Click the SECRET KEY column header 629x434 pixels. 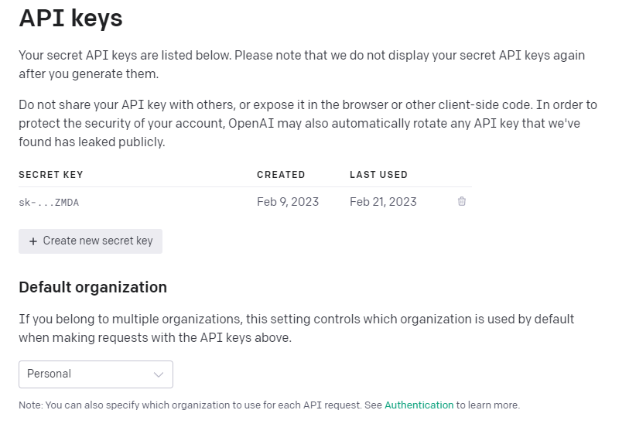click(50, 175)
